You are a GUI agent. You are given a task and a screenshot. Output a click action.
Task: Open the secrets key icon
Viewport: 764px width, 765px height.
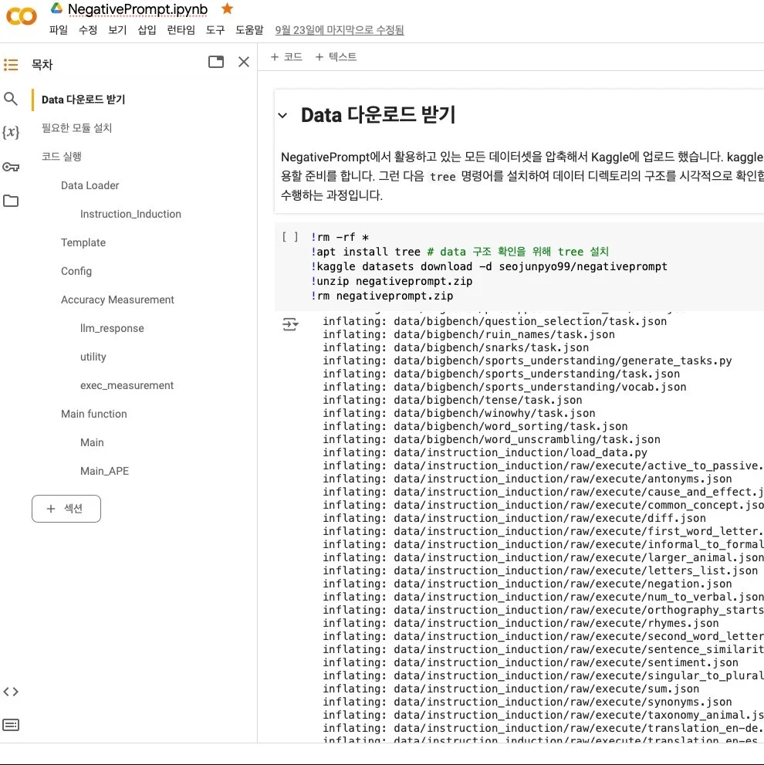click(11, 167)
